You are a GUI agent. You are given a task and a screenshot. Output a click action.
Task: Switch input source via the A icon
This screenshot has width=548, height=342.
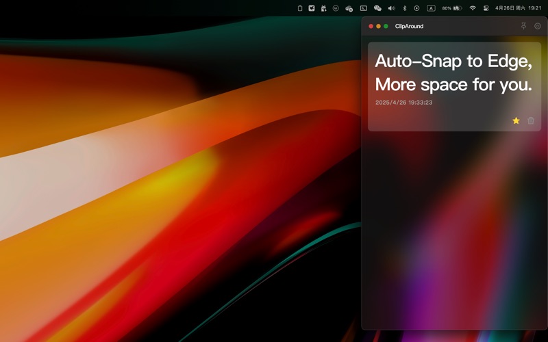431,8
